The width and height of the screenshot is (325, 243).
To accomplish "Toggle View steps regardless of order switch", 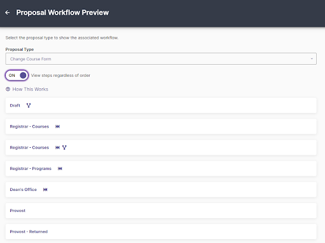I will [17, 76].
